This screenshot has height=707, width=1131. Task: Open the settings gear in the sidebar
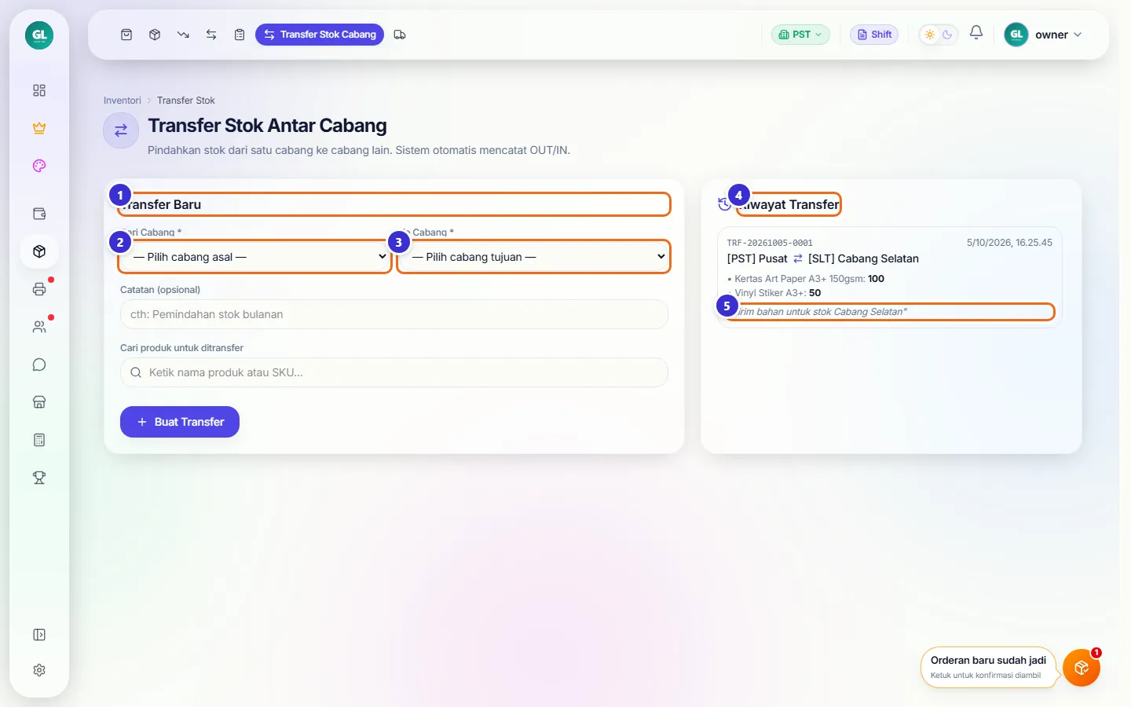[x=39, y=670]
